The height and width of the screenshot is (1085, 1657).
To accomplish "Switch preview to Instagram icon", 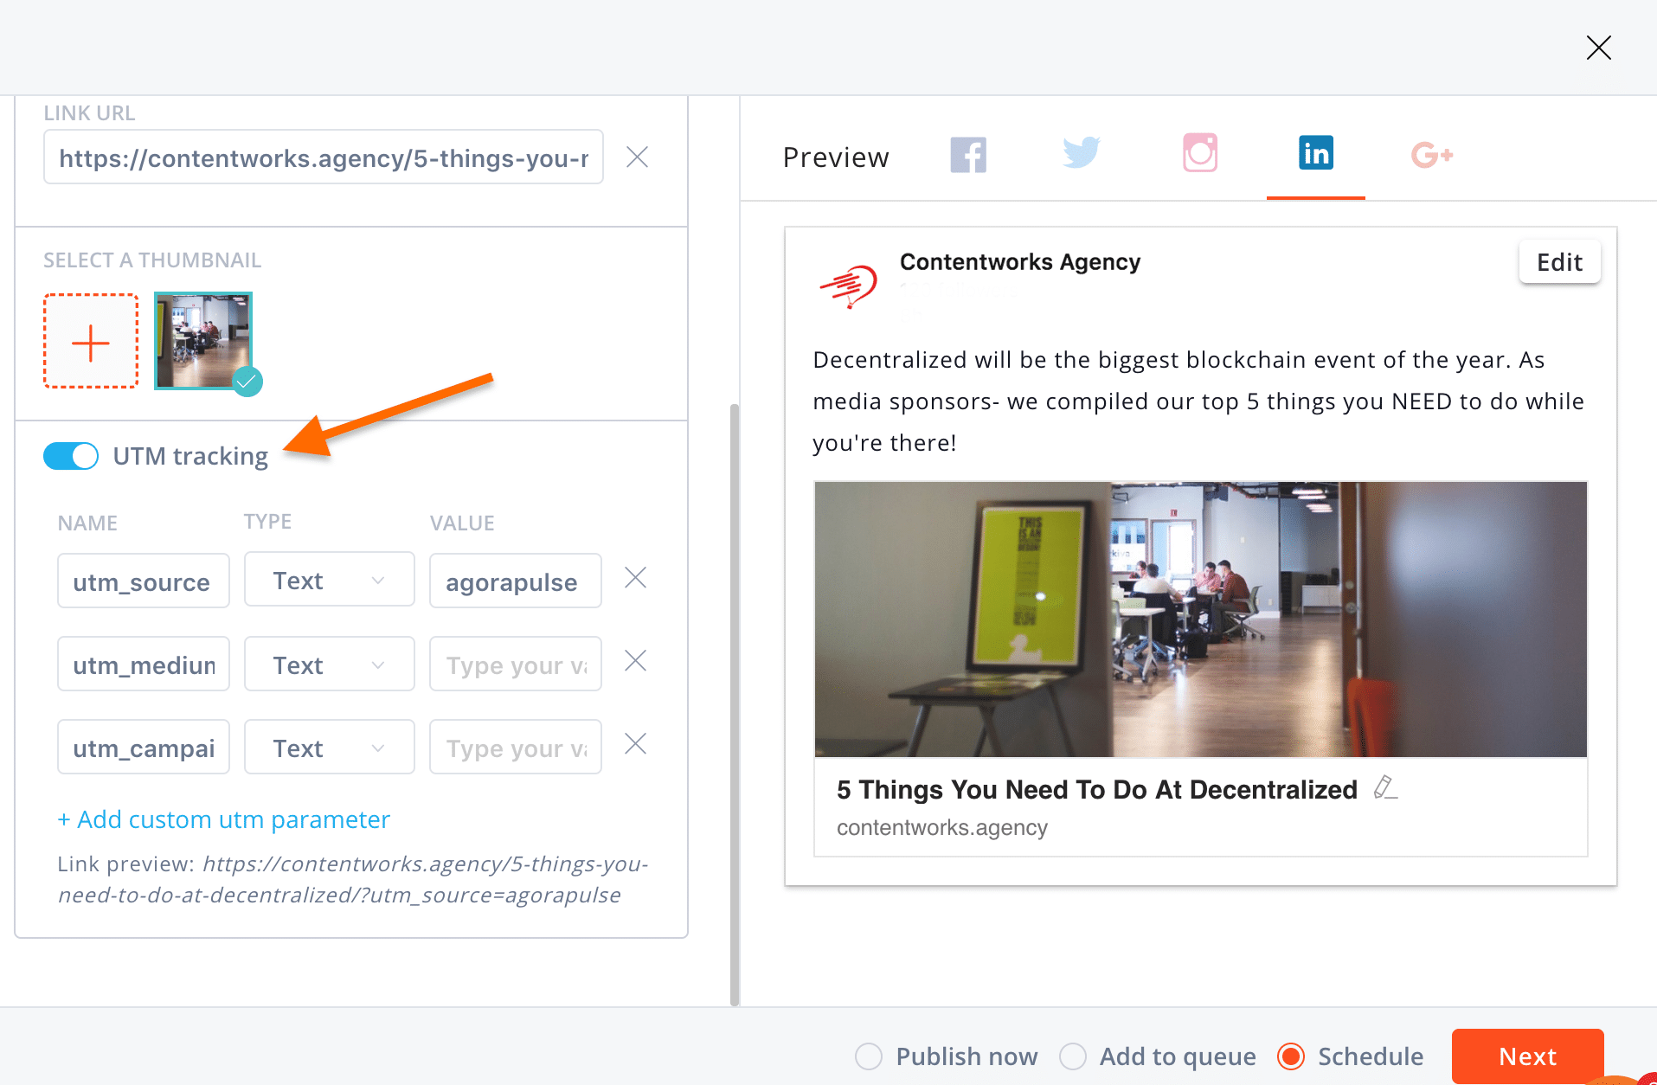I will pyautogui.click(x=1200, y=153).
